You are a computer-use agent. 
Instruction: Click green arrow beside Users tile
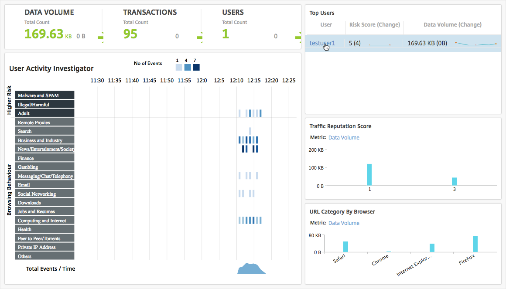click(x=298, y=37)
